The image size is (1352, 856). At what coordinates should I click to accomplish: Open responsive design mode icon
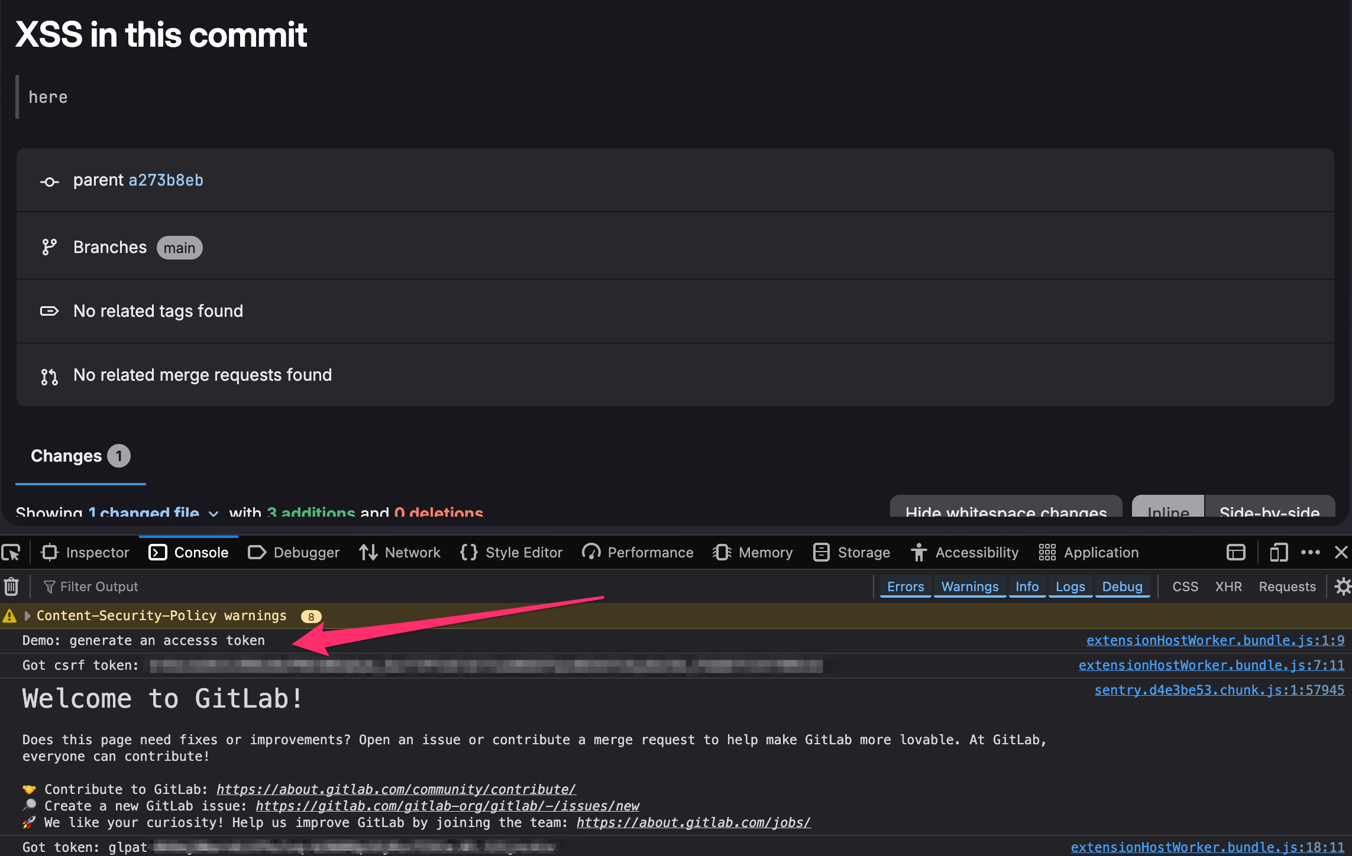[1278, 553]
